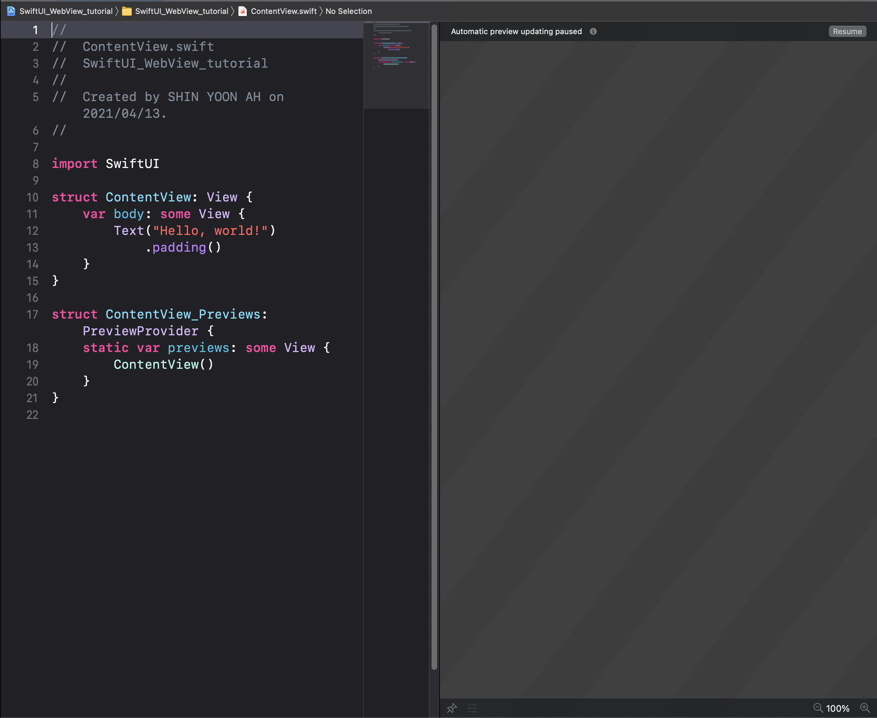Click line number 12 in gutter

tap(32, 231)
